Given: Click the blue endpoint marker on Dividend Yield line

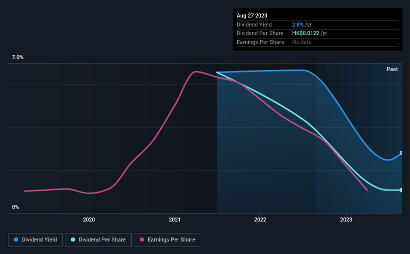Looking at the screenshot, I should (402, 153).
